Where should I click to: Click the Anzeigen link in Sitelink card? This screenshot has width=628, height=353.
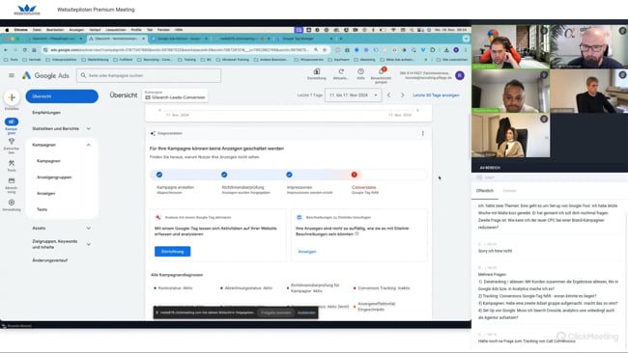click(x=307, y=252)
